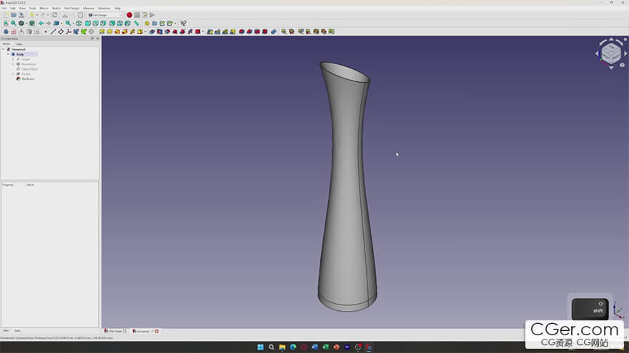Viewport: 629px width, 353px height.
Task: Open the File menu
Action: 4,8
